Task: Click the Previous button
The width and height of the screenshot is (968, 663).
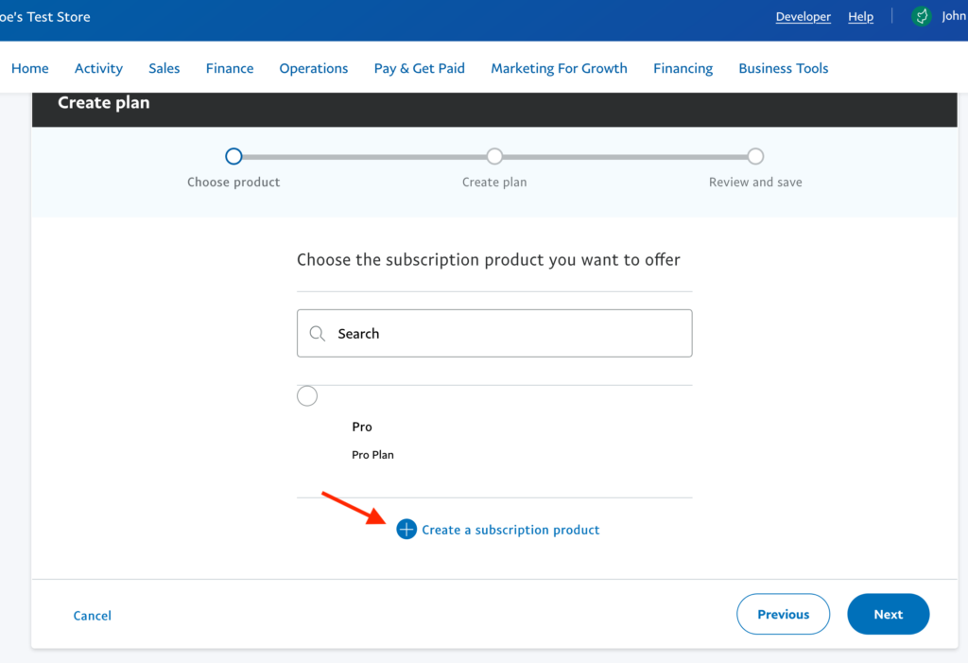Action: 783,614
